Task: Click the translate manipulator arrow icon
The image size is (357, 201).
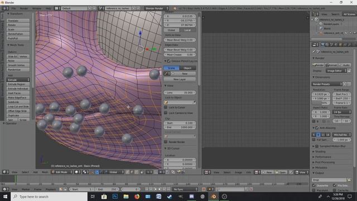Action: click(x=97, y=172)
